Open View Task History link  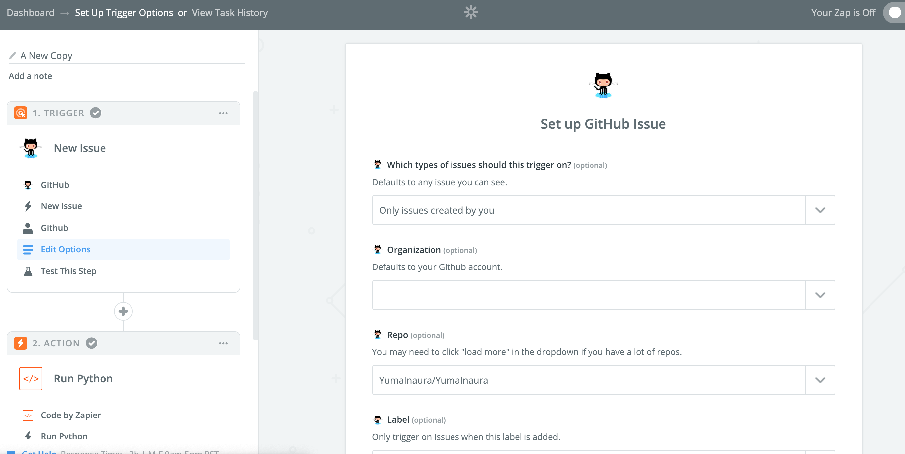pyautogui.click(x=230, y=13)
